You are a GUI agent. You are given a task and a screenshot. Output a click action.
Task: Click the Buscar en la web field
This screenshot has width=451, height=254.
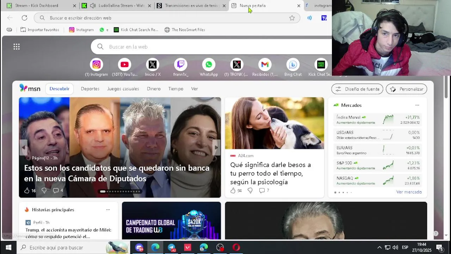(x=211, y=47)
